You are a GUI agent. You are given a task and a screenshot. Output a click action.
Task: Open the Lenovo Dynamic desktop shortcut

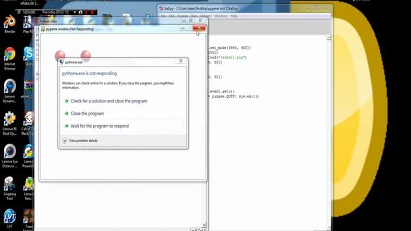pyautogui.click(x=10, y=91)
